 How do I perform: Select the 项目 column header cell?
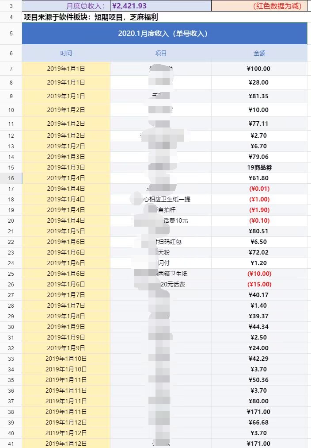160,53
